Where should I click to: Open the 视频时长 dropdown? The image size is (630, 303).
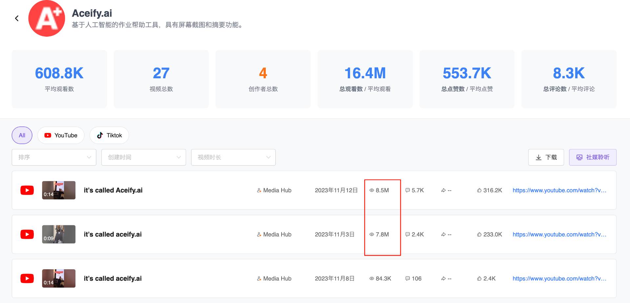233,157
